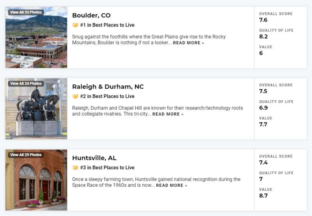Read more about Boulder's description
Viewport: 312px width, 216px height.
pos(188,43)
